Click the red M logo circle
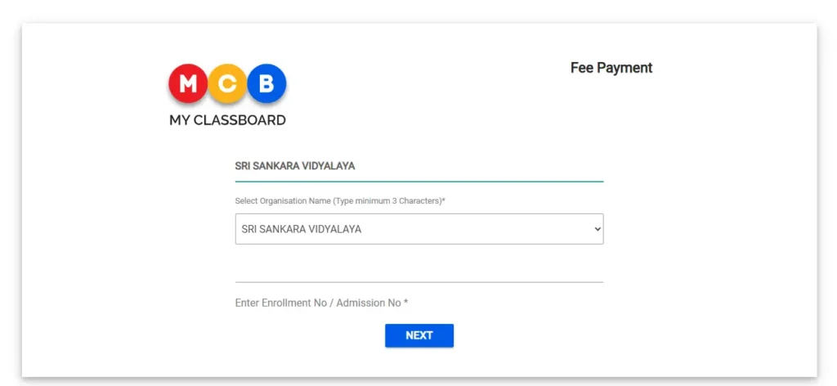This screenshot has width=837, height=386. pos(188,83)
